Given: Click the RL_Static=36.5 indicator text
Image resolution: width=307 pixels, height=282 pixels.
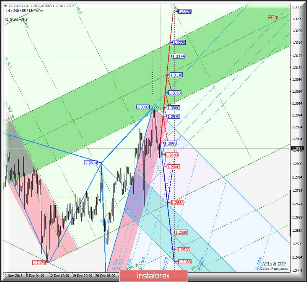Looking at the screenshot, I should (x=16, y=19).
